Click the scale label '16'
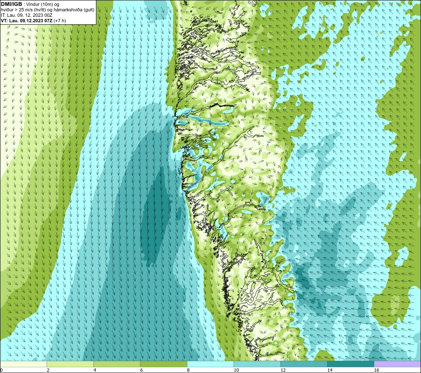The image size is (421, 373). pos(377,370)
